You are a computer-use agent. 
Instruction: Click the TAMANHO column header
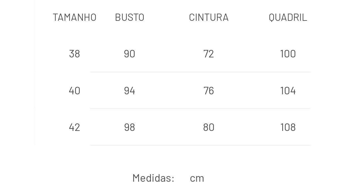[x=75, y=17]
